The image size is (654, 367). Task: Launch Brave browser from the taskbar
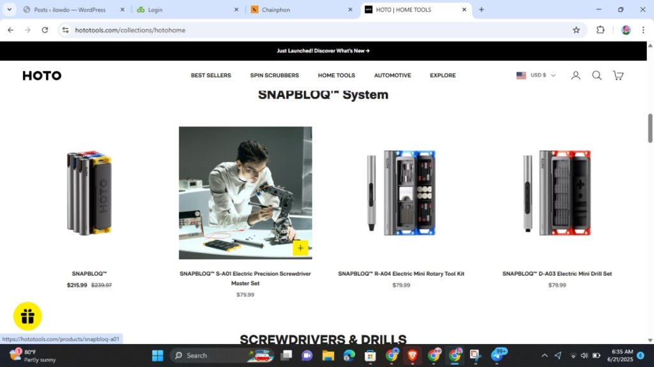413,356
